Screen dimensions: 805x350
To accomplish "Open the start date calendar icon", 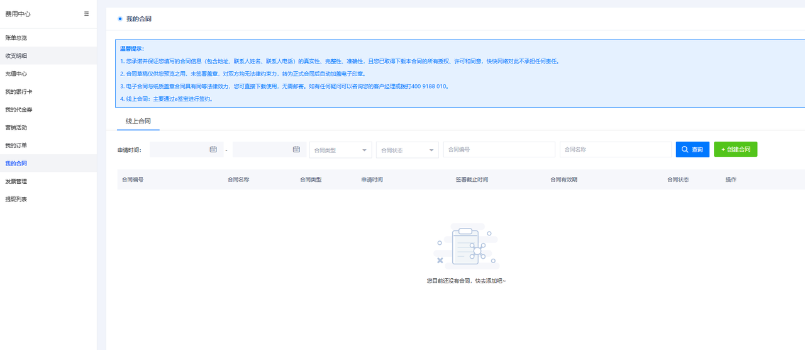I will [x=213, y=150].
